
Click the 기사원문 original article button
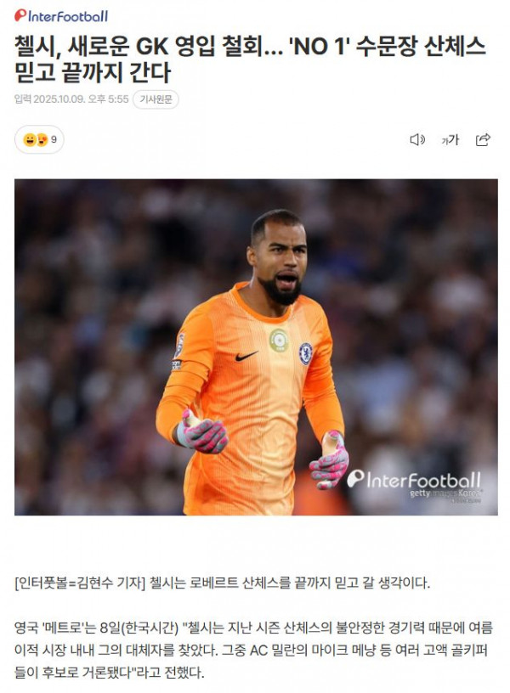point(156,99)
